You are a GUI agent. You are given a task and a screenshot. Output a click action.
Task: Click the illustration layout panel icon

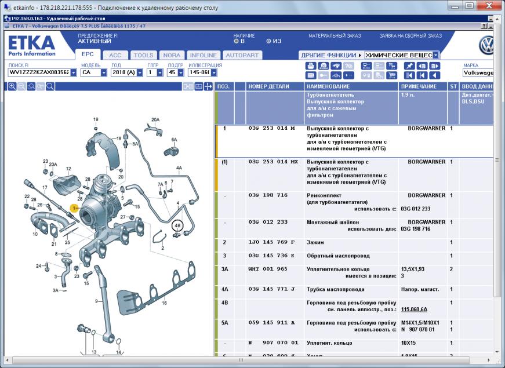[199, 86]
